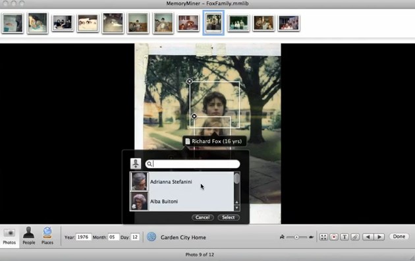
Task: Select the second photo thumbnail in the strip
Action: [x=38, y=23]
